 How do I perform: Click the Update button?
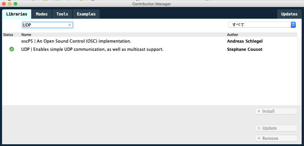[276, 128]
